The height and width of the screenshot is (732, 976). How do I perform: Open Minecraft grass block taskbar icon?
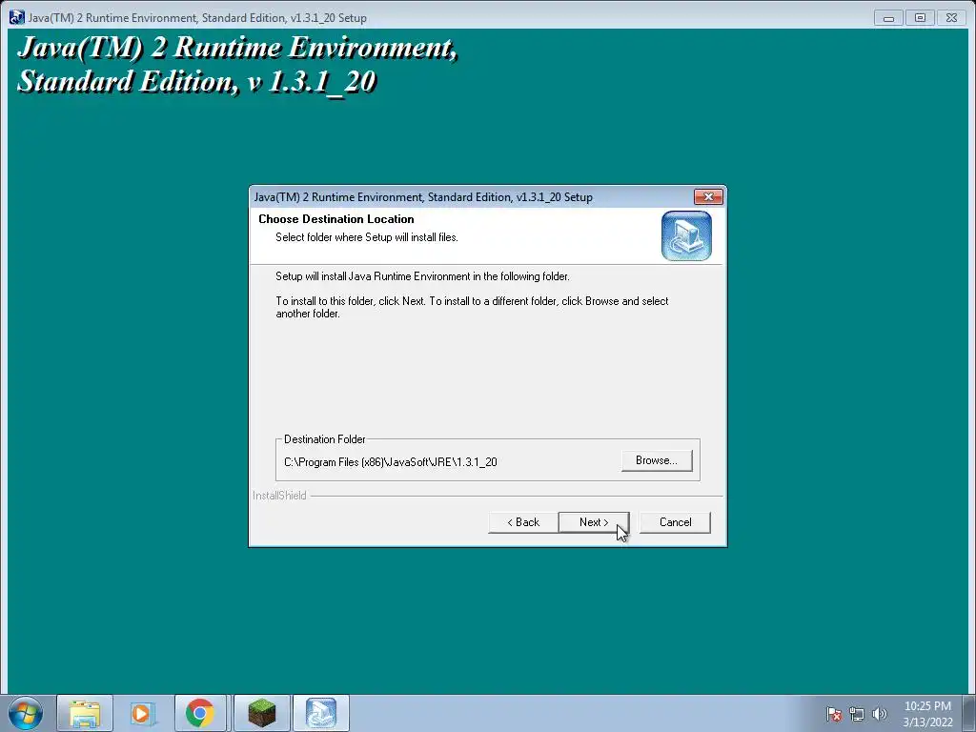click(x=262, y=713)
